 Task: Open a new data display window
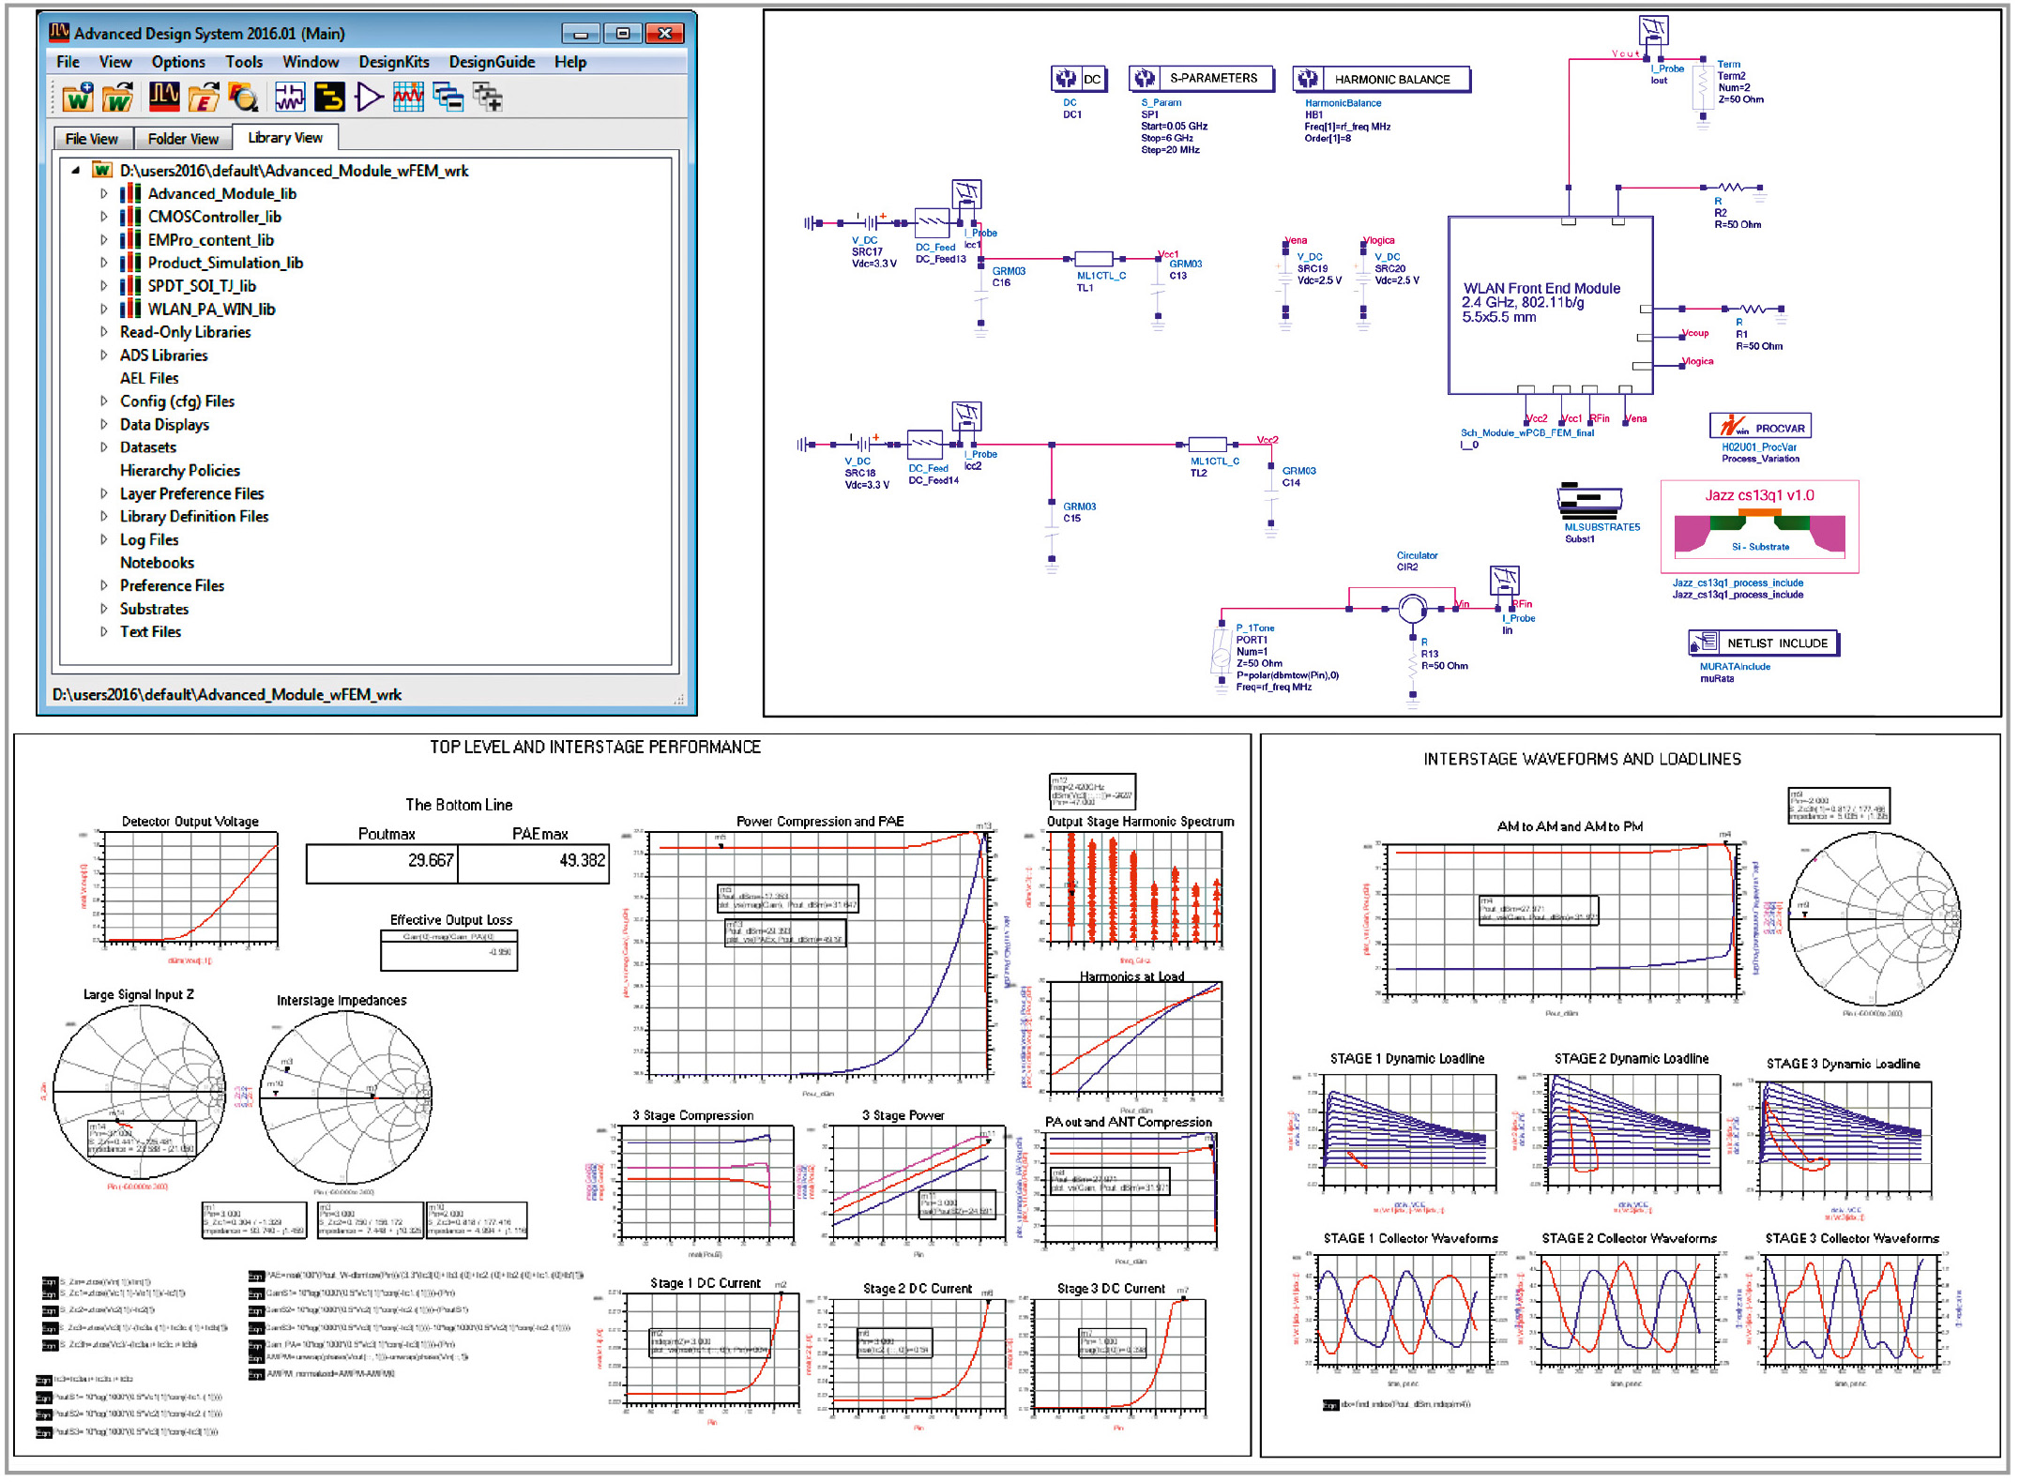(x=409, y=98)
